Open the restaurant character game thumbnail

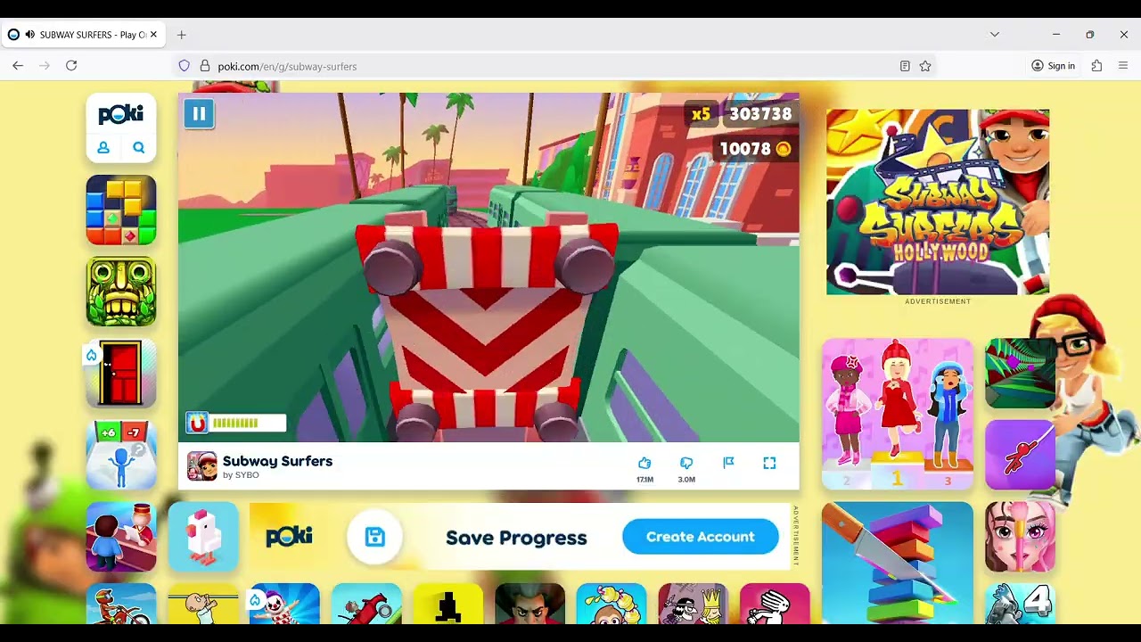[121, 537]
